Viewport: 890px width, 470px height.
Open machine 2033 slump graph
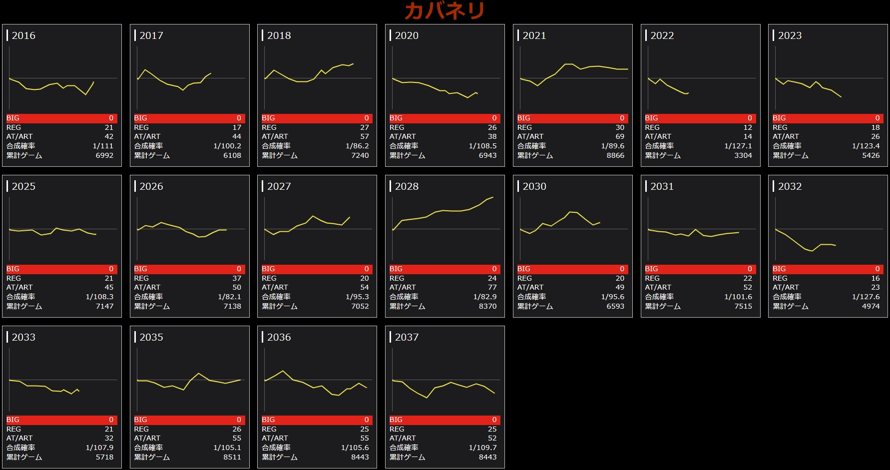pyautogui.click(x=63, y=380)
